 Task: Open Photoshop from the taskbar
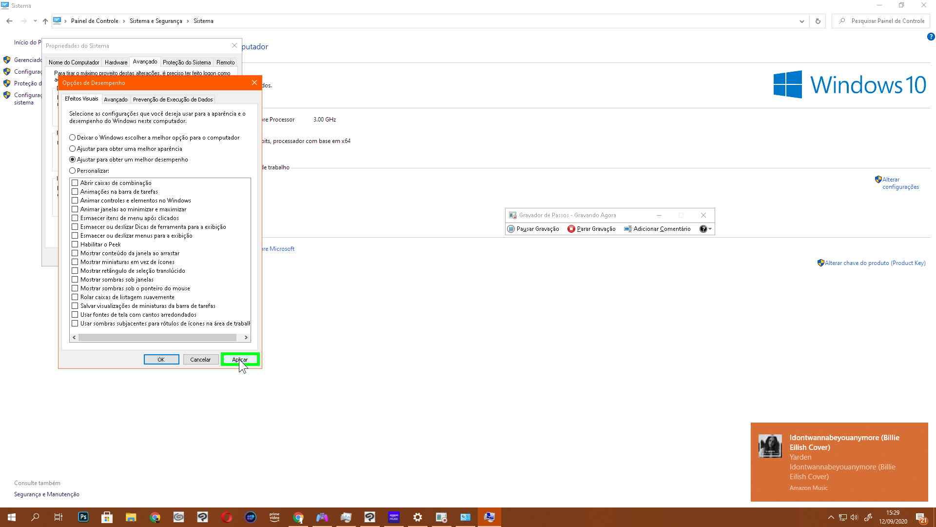click(83, 517)
